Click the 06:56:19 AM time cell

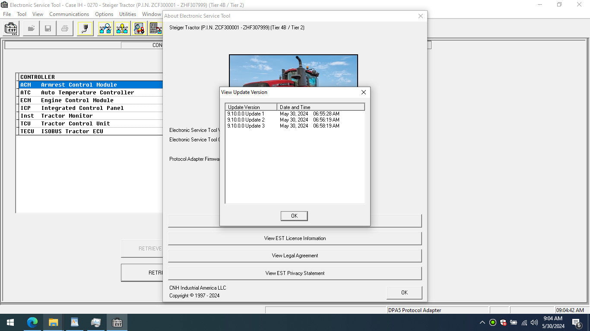[327, 120]
